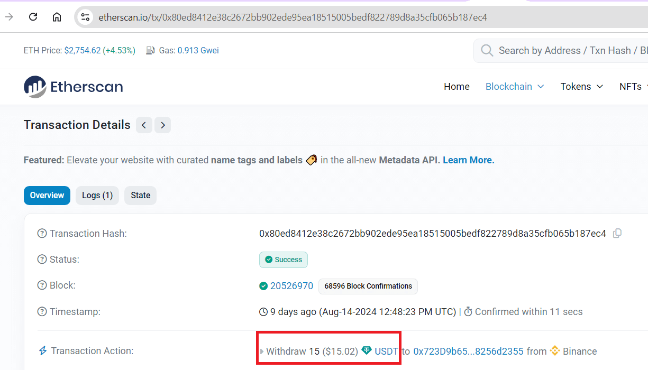Click the Etherscan logo
This screenshot has width=648, height=370.
pos(74,87)
